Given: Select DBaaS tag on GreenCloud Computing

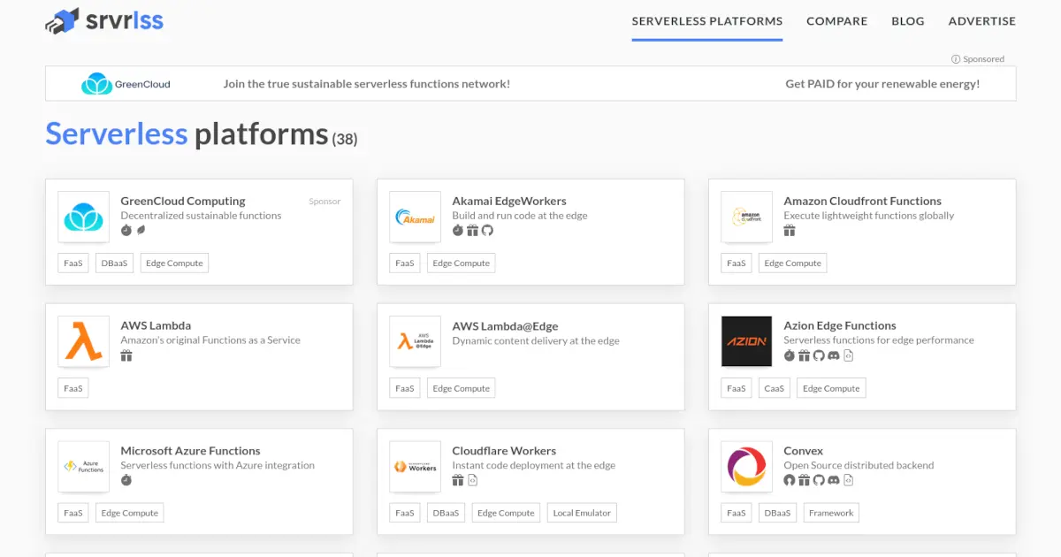Looking at the screenshot, I should coord(115,263).
